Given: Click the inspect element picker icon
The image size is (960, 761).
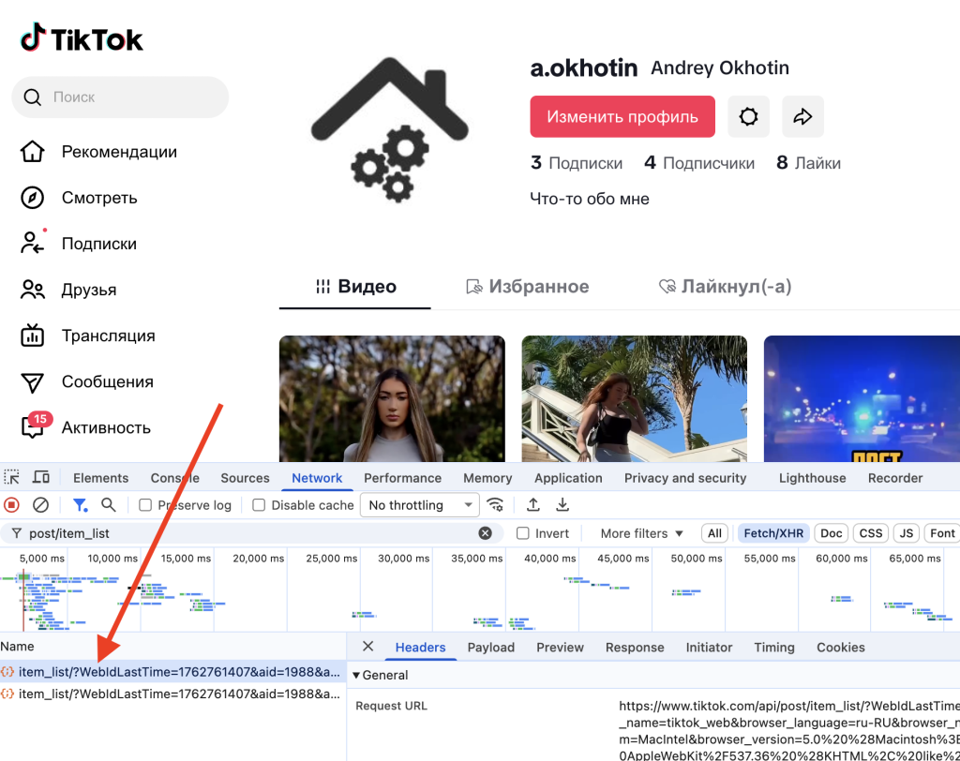Looking at the screenshot, I should click(x=12, y=478).
